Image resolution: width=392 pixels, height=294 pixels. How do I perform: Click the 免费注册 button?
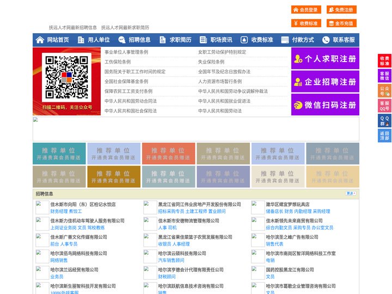tap(341, 10)
